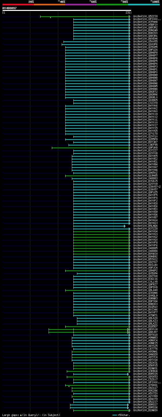Open hit UniRef100_A5BPI0
Image resolution: width=162 pixels, height=417 pixels.
click(x=145, y=25)
